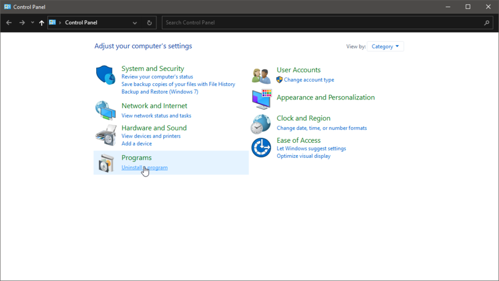The height and width of the screenshot is (281, 499).
Task: Open Change account type link
Action: 309,80
